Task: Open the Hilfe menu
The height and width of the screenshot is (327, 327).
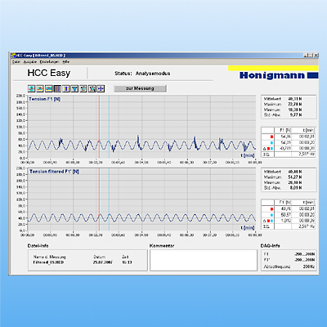Action: click(66, 62)
